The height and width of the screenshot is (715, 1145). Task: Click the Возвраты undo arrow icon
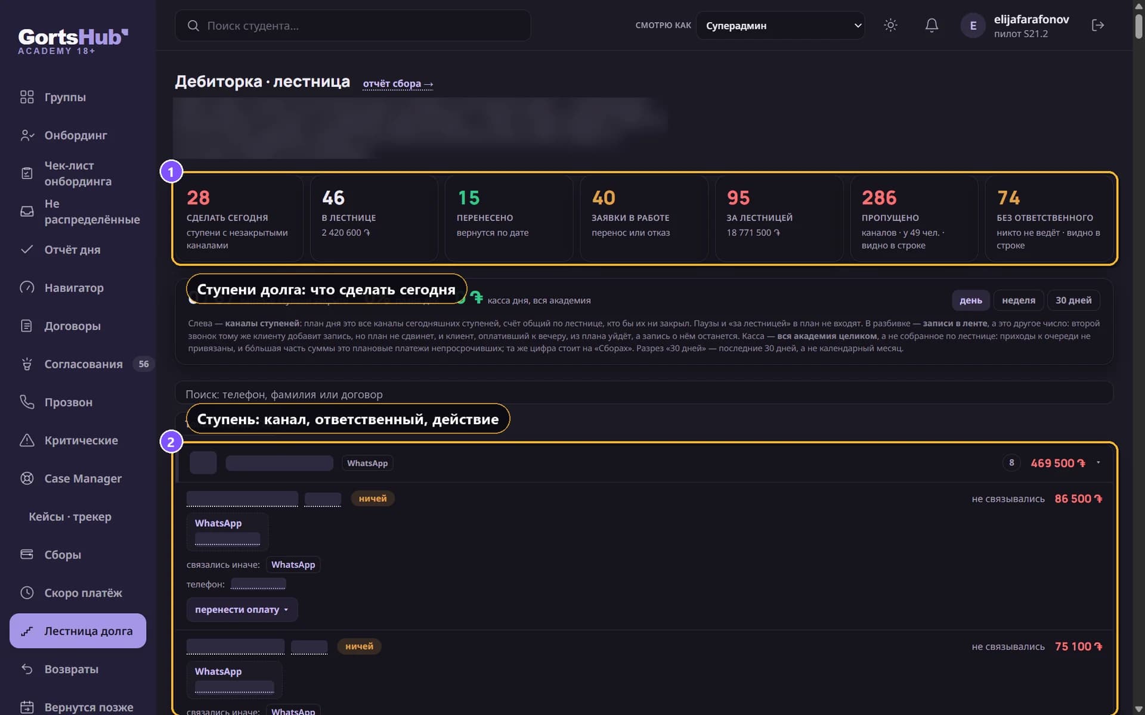point(27,669)
